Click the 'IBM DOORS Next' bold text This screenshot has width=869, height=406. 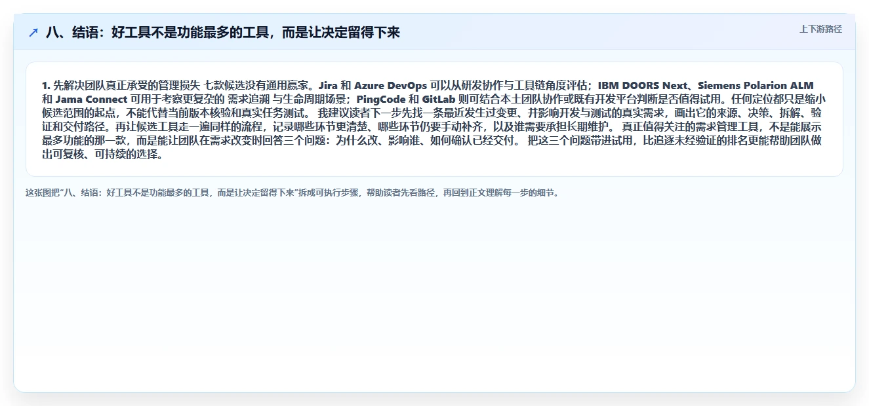click(643, 86)
